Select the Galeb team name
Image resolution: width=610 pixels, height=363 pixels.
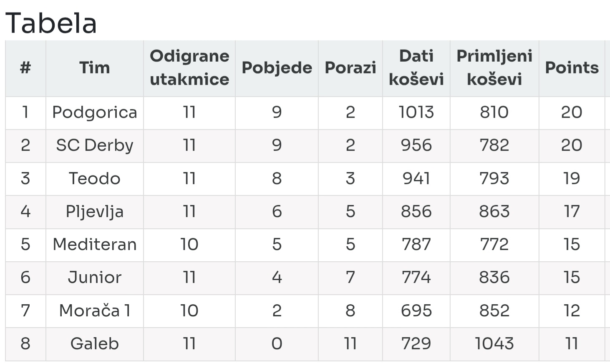coord(95,344)
